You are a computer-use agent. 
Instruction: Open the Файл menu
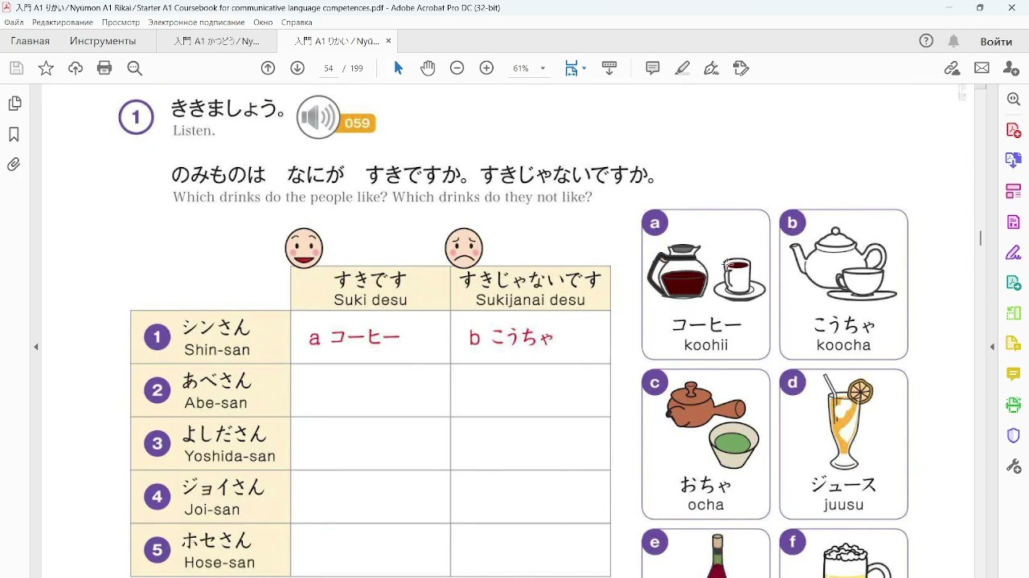click(14, 22)
